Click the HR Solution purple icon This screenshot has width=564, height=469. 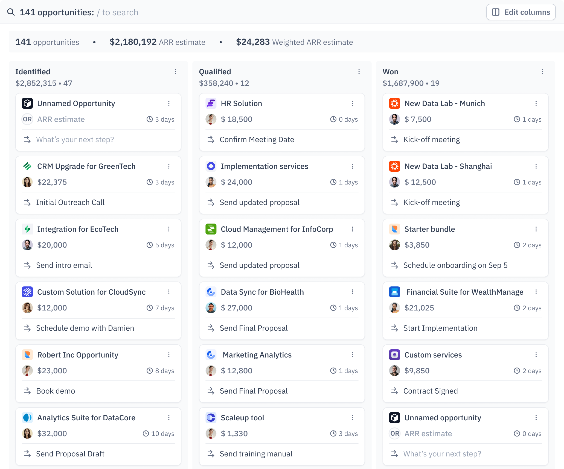[211, 103]
